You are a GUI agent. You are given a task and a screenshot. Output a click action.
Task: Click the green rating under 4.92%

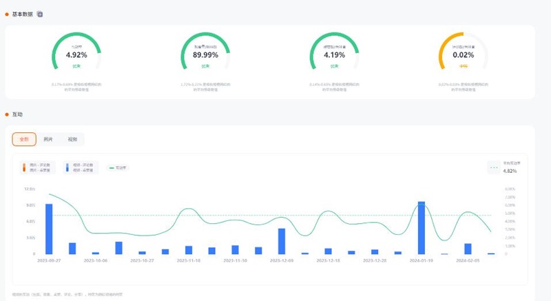coord(76,66)
